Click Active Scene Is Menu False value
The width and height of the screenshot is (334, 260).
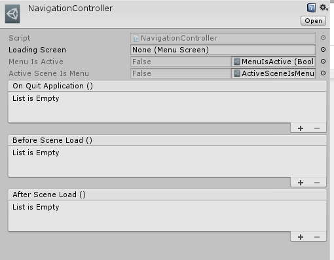click(x=181, y=73)
